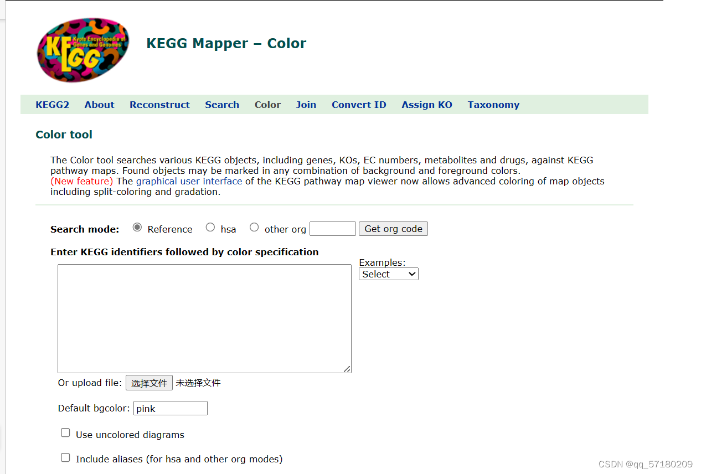701x474 pixels.
Task: Open the Convert ID tool
Action: (x=359, y=104)
